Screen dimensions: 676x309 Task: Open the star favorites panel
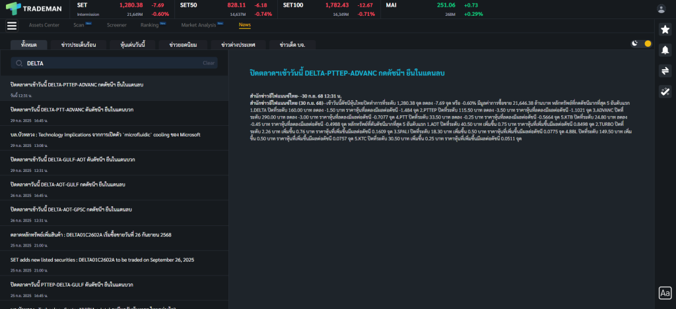coord(665,30)
